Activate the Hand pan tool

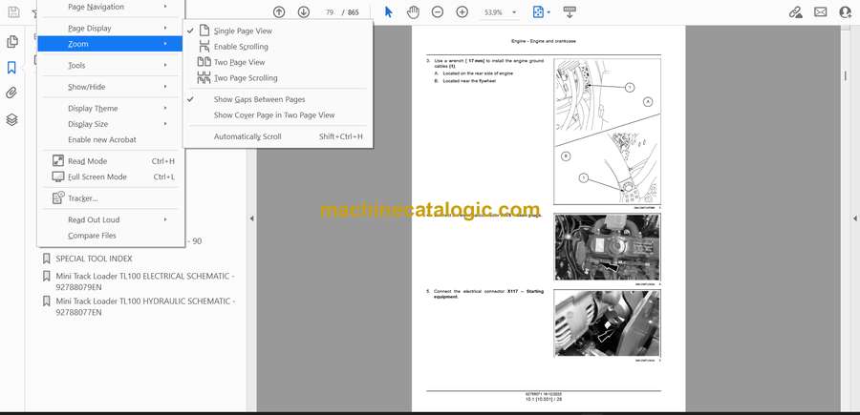413,12
